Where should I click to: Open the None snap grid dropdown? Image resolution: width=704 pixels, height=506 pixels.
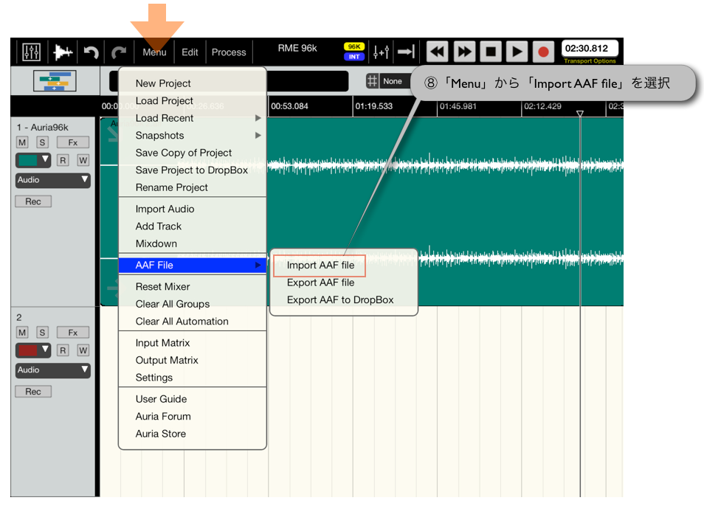(393, 81)
